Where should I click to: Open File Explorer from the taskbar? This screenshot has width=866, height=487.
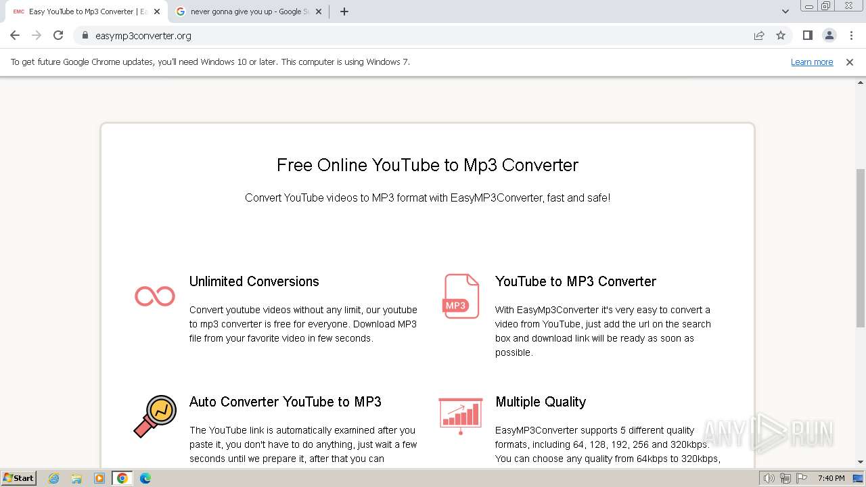[76, 478]
